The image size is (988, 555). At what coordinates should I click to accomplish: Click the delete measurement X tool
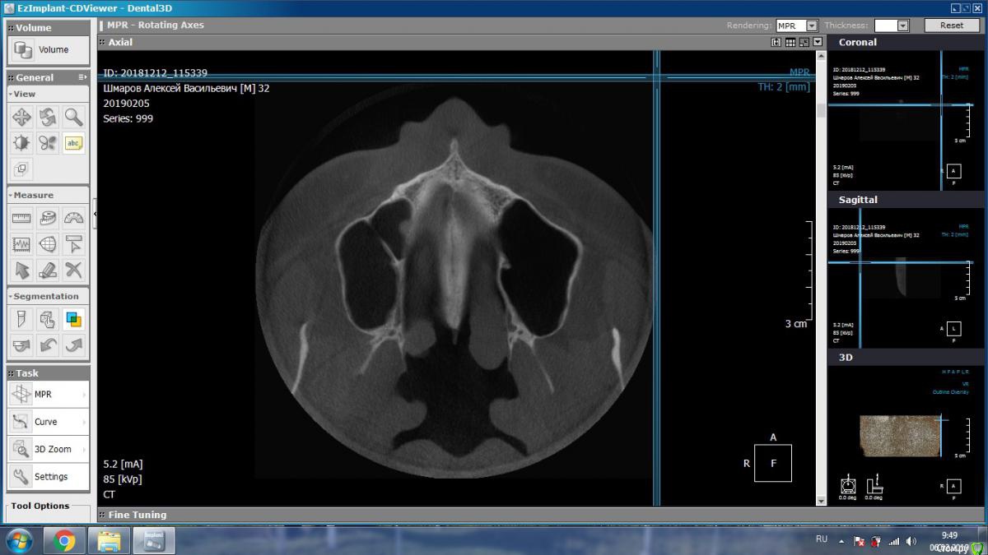click(x=74, y=270)
